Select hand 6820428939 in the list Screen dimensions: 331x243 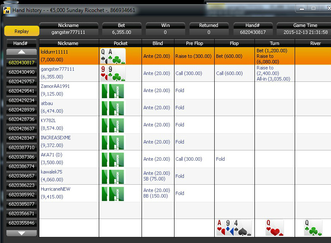coord(21,110)
